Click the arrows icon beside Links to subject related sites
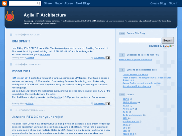182x136 pixels. (x=122, y=70)
